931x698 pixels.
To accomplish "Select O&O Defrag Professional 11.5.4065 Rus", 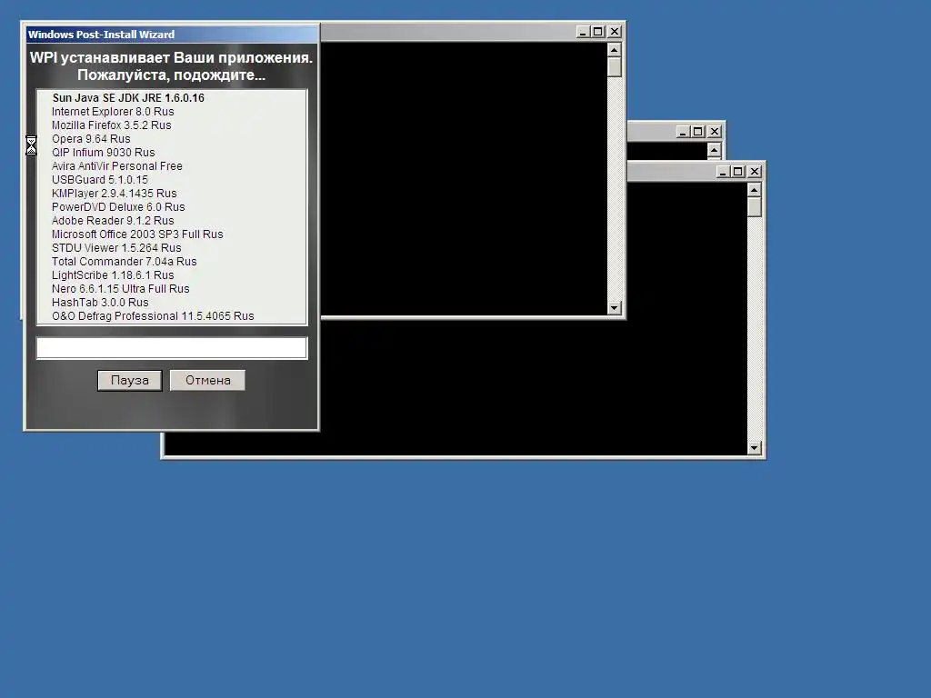I will click(153, 316).
